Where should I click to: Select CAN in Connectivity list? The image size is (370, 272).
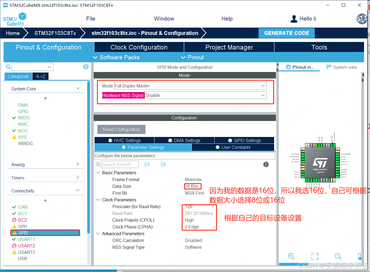pyautogui.click(x=23, y=207)
